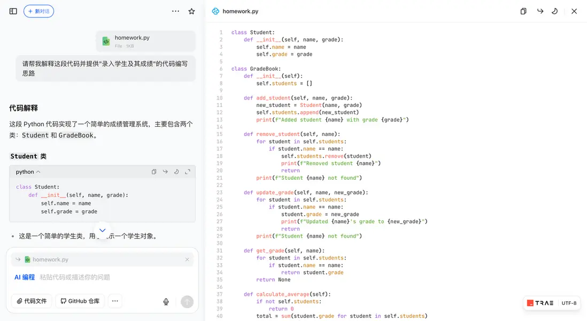Click line number 40 in the gutter
This screenshot has width=587, height=321.
[219, 316]
